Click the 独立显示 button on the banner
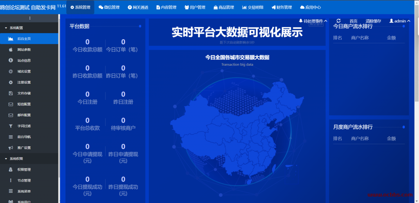The height and width of the screenshot is (203, 419). [316, 24]
